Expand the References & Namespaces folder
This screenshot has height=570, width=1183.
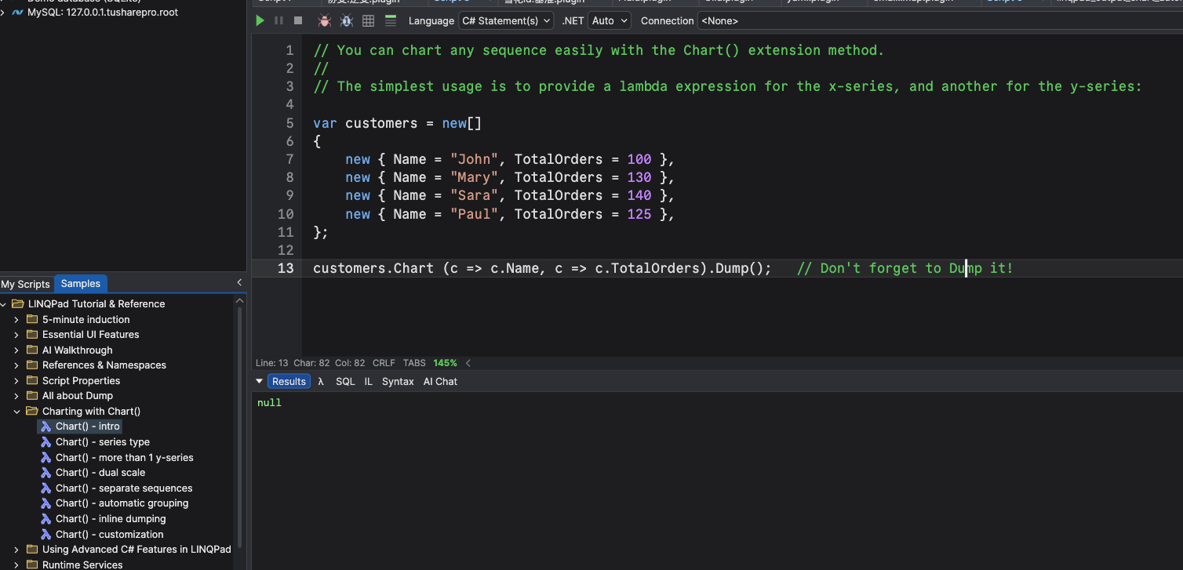point(17,365)
